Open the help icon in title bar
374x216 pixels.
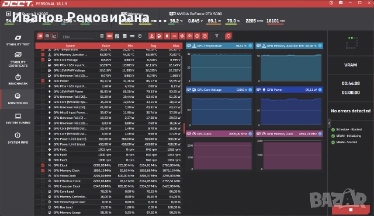[331, 3]
